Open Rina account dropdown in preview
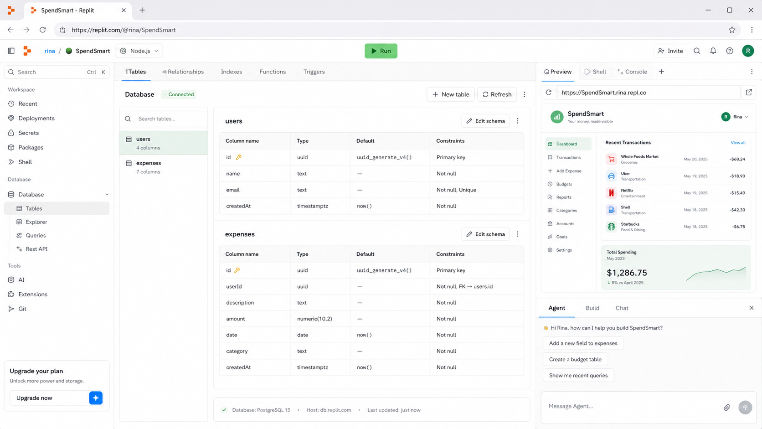 pyautogui.click(x=735, y=117)
